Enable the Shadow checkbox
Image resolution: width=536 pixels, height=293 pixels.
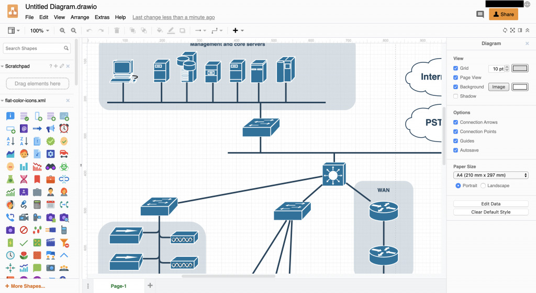point(456,96)
